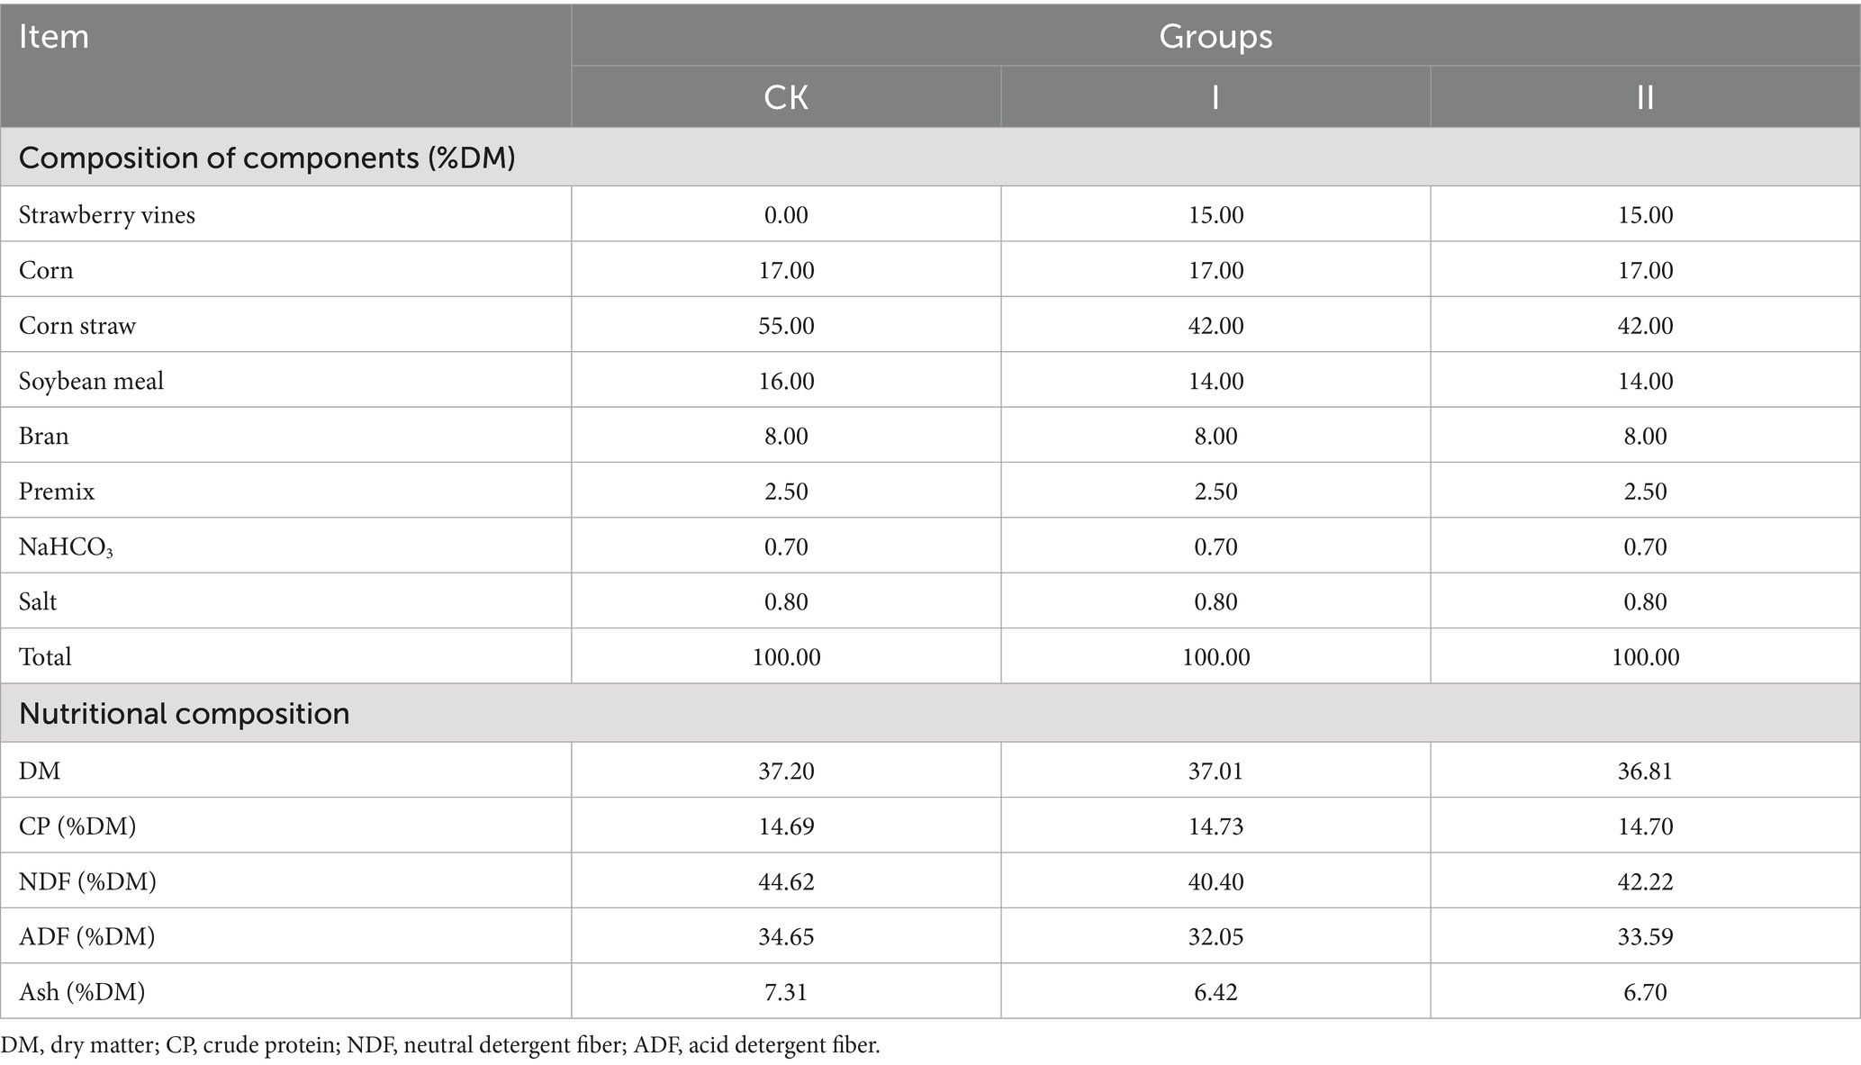Screen dimensions: 1861x1065
Task: Click the 14.73 CP value cell
Action: pos(1215,826)
